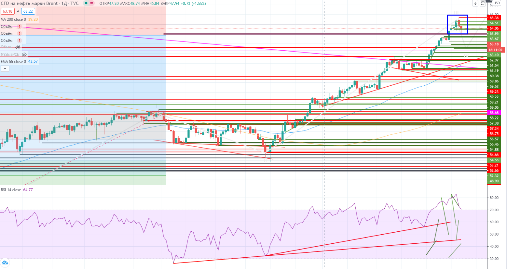Open the USD currency selector

pyautogui.click(x=496, y=3)
